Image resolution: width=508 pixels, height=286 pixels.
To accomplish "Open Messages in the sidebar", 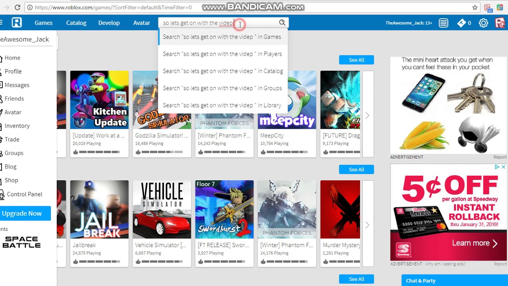I will [x=17, y=85].
